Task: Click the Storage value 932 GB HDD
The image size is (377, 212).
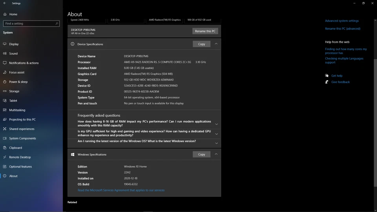Action: 148,80
